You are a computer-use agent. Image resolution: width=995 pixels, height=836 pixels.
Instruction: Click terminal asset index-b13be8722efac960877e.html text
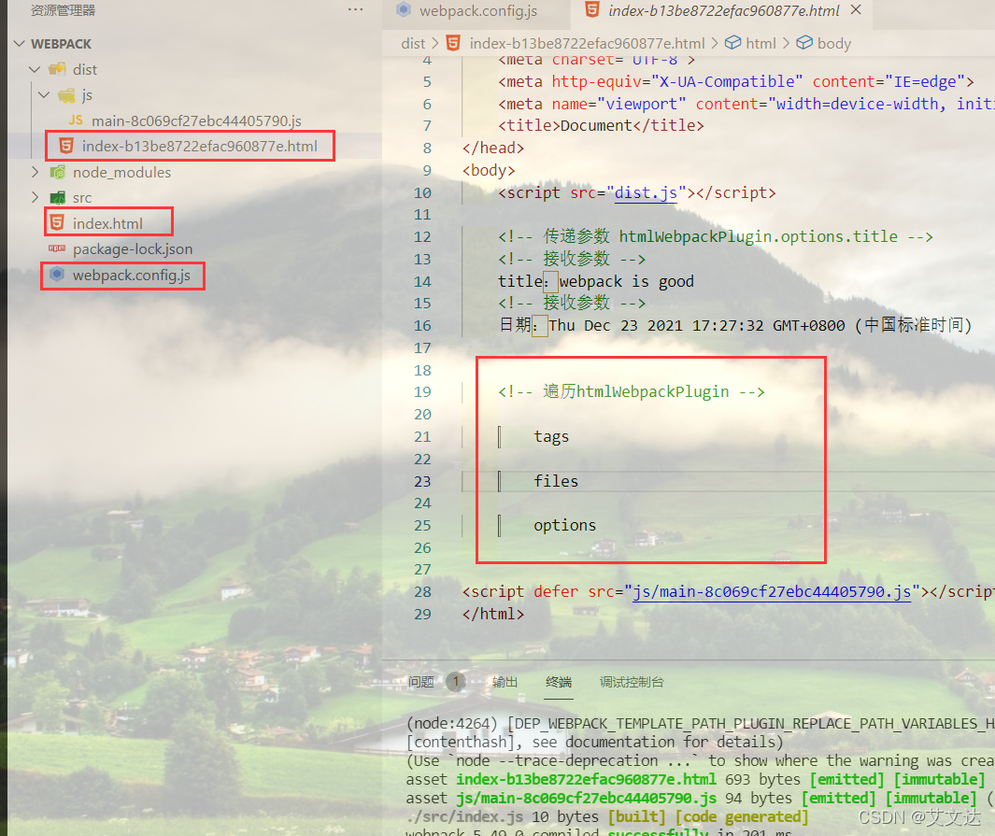pyautogui.click(x=586, y=779)
